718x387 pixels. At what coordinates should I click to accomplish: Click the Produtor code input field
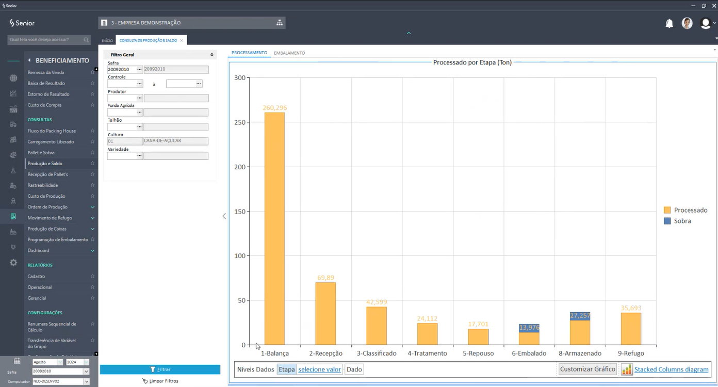(x=121, y=98)
